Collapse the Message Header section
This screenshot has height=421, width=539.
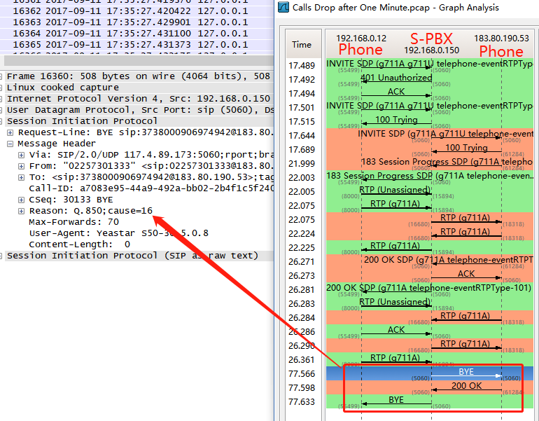tap(10, 144)
